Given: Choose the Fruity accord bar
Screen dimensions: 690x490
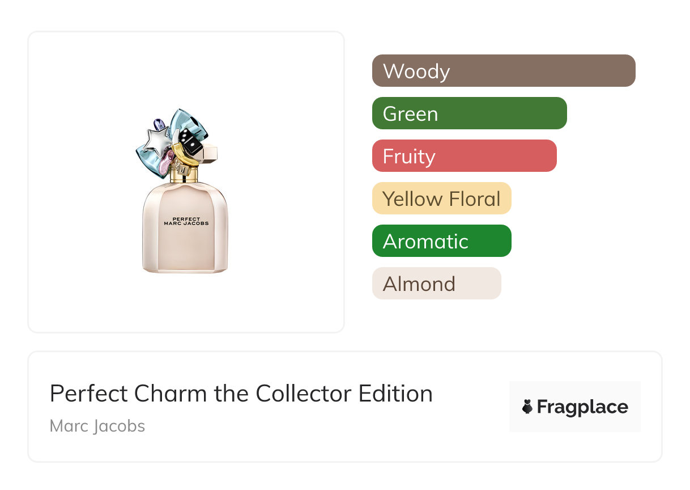Looking at the screenshot, I should 464,156.
